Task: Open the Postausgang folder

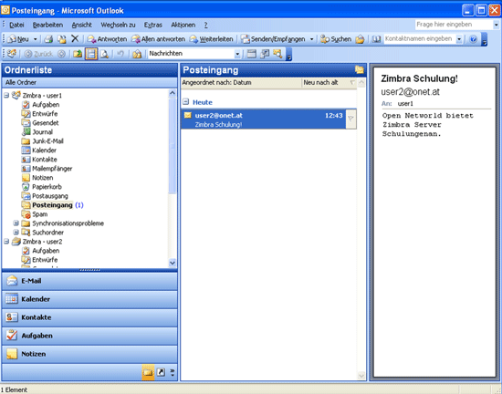Action: point(50,196)
